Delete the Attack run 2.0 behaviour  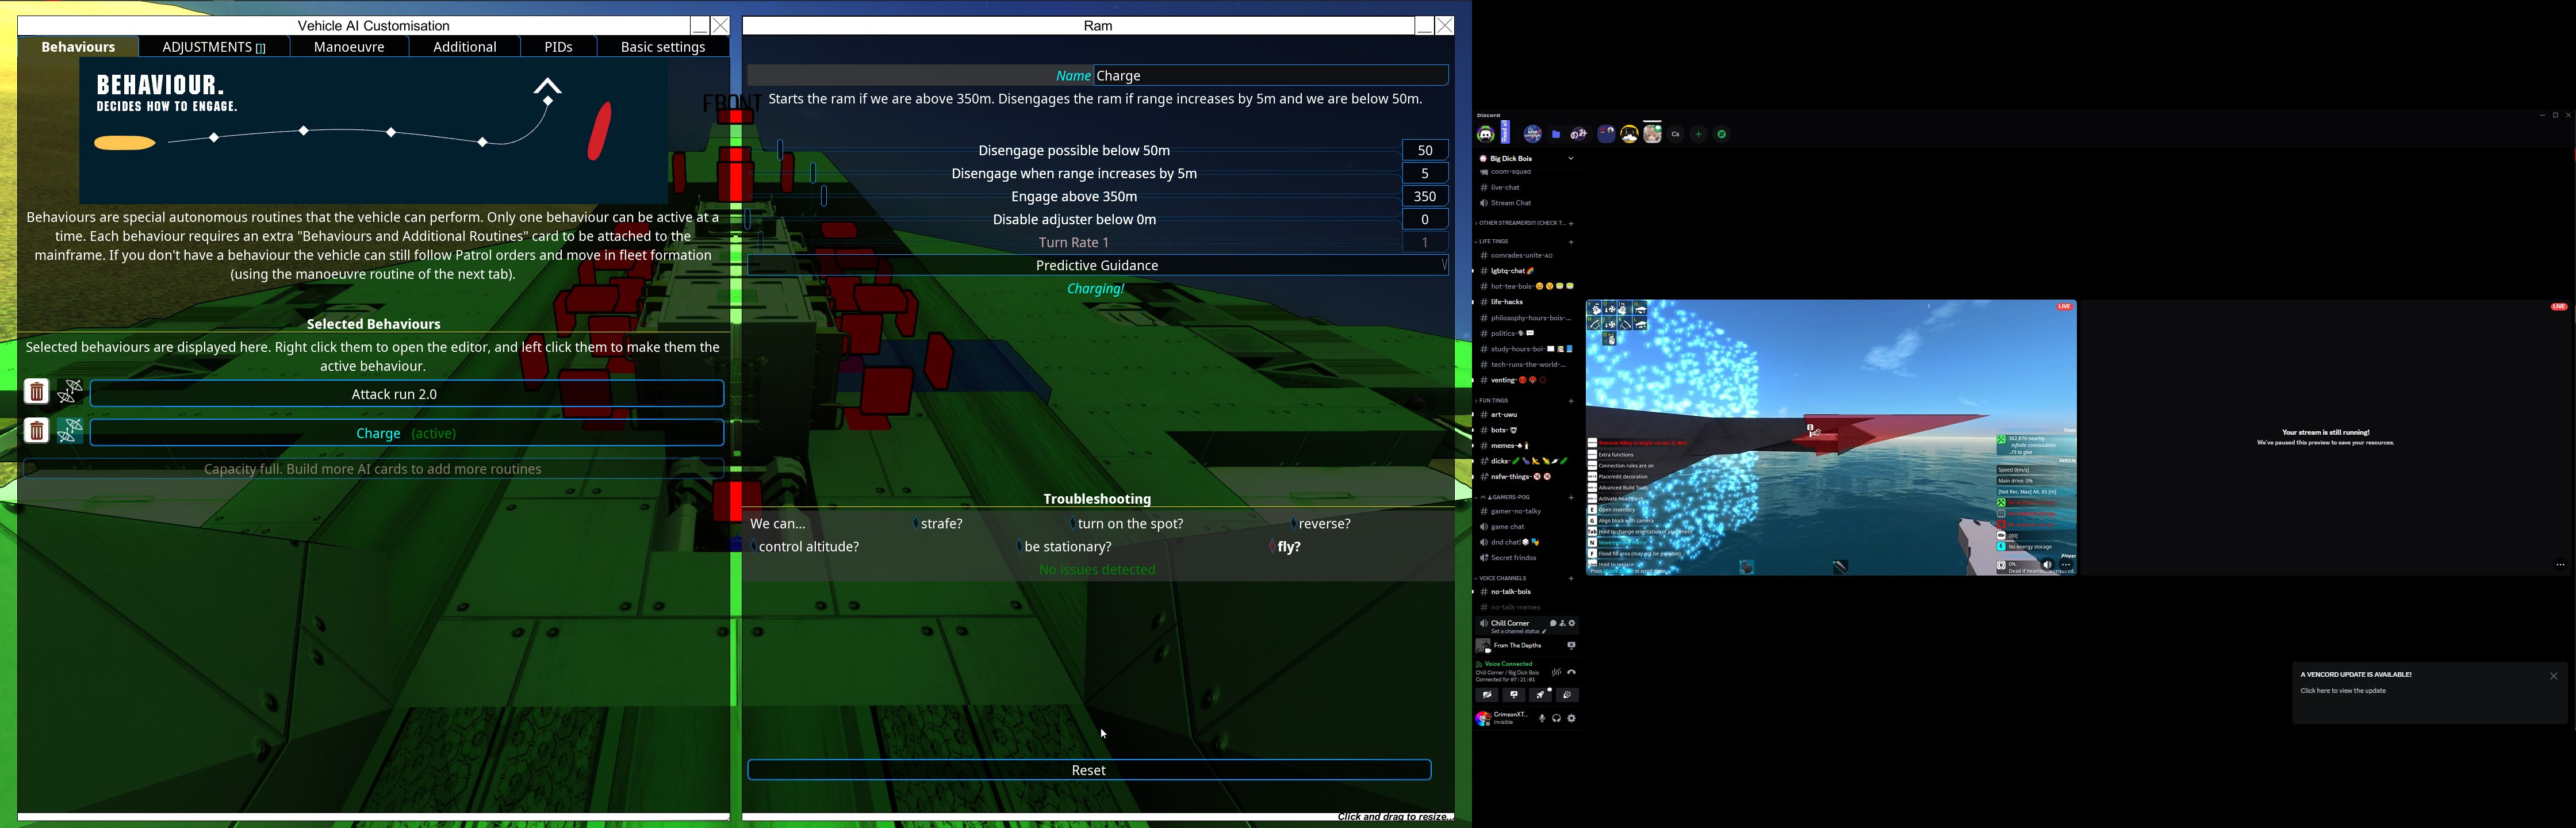[x=37, y=392]
